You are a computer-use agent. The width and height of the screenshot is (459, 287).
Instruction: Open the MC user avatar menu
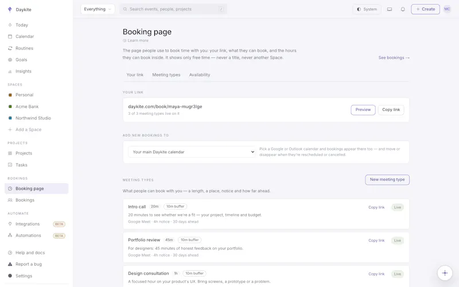point(447,9)
